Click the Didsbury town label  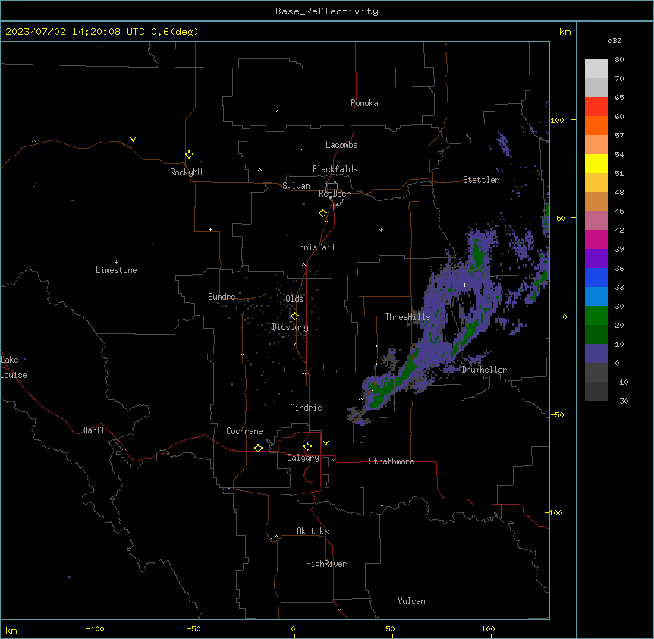tap(291, 327)
